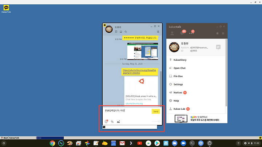Click the ubuntuforums.org preview domain link
Viewport: 262px width, 147px height.
click(134, 103)
